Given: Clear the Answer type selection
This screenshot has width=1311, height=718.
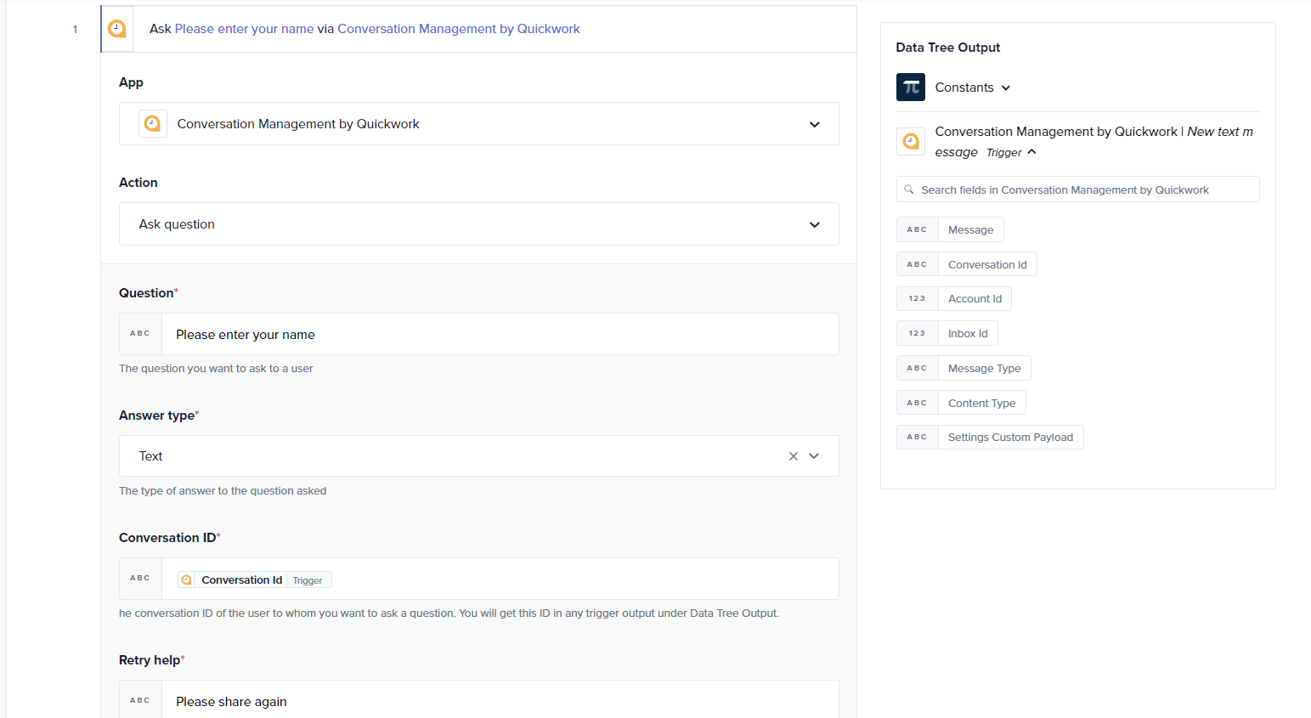Looking at the screenshot, I should click(x=793, y=456).
